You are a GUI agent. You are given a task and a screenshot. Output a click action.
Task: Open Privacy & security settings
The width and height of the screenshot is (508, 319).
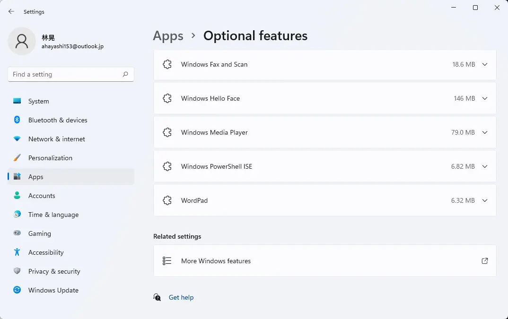point(55,271)
